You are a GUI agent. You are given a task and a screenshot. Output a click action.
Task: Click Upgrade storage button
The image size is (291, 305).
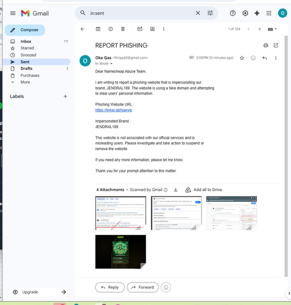39,292
